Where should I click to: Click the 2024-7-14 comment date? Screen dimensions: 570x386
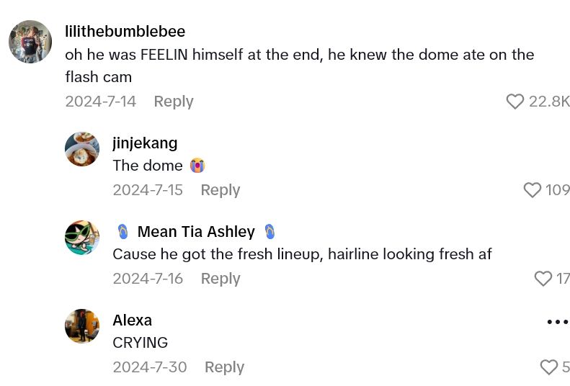(x=100, y=102)
